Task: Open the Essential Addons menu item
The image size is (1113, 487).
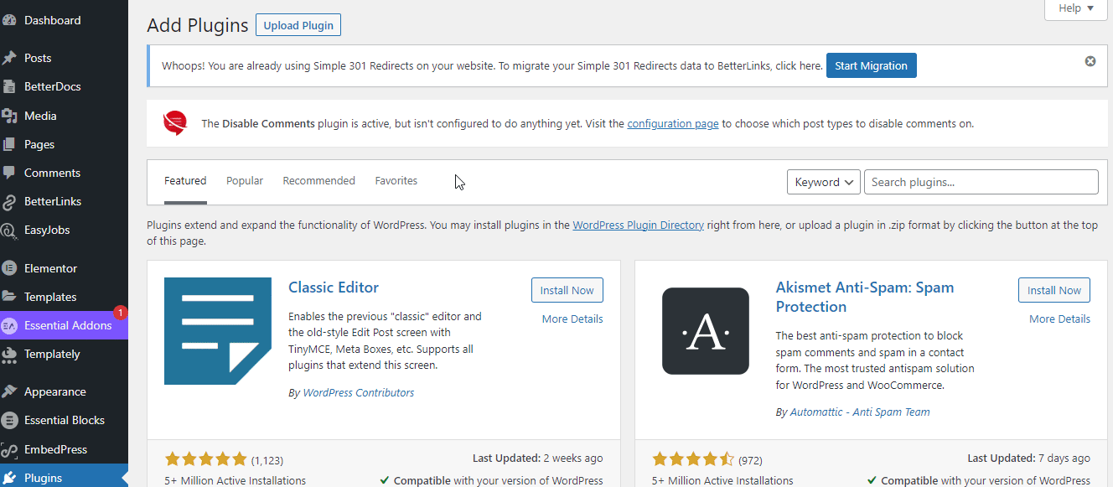Action: pyautogui.click(x=64, y=325)
